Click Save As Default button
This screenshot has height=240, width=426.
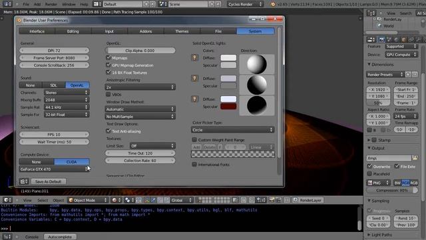pos(49,181)
